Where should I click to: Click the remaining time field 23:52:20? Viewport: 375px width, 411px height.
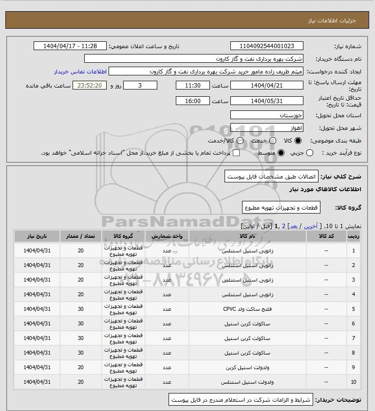pos(90,86)
